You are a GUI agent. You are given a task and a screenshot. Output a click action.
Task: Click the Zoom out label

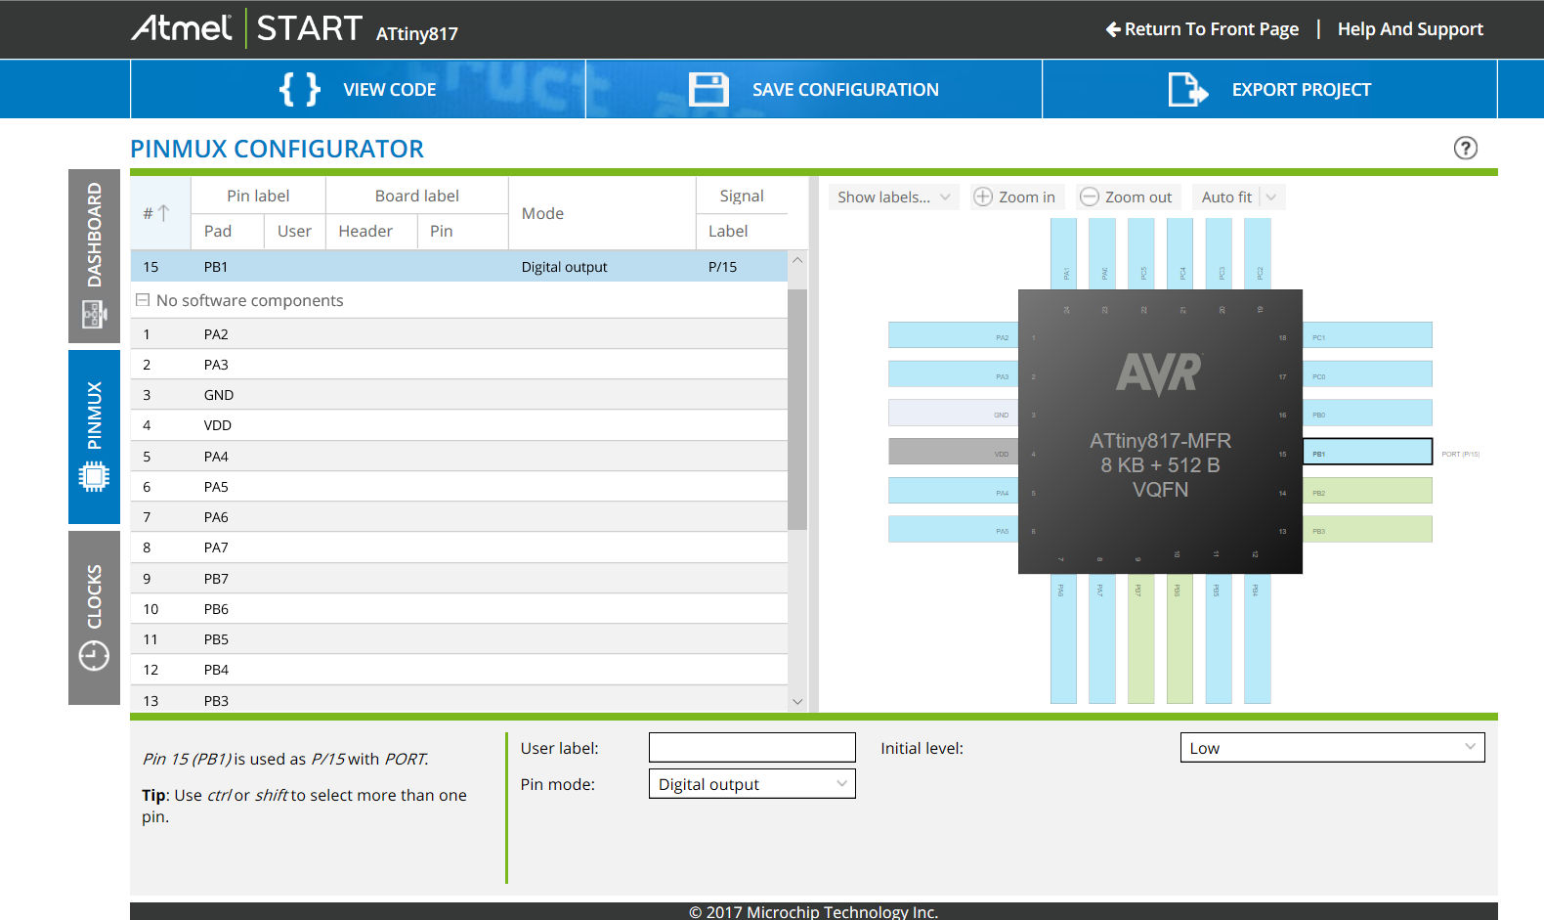(1138, 197)
